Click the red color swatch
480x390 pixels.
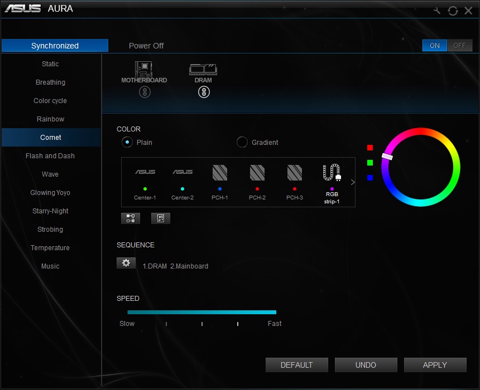pyautogui.click(x=370, y=148)
